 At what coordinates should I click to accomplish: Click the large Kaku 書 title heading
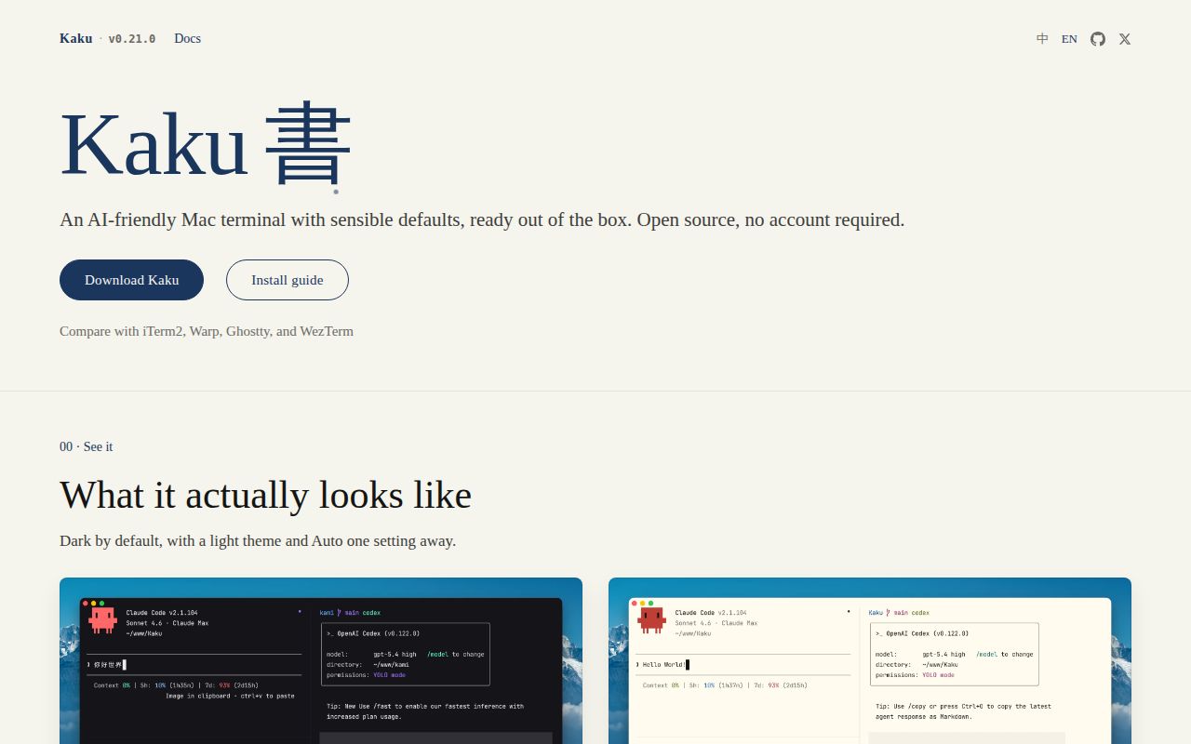point(206,145)
